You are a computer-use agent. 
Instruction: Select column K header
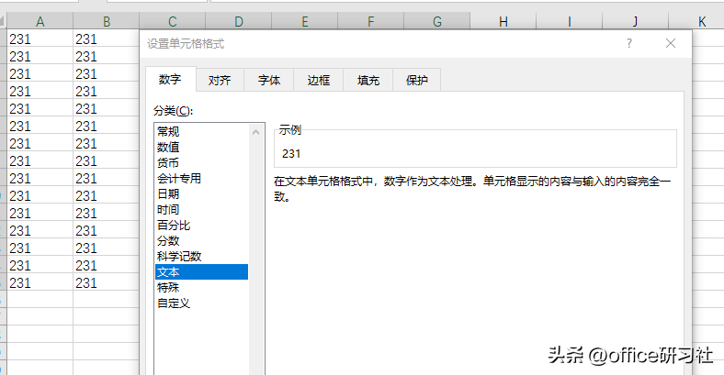(x=696, y=21)
